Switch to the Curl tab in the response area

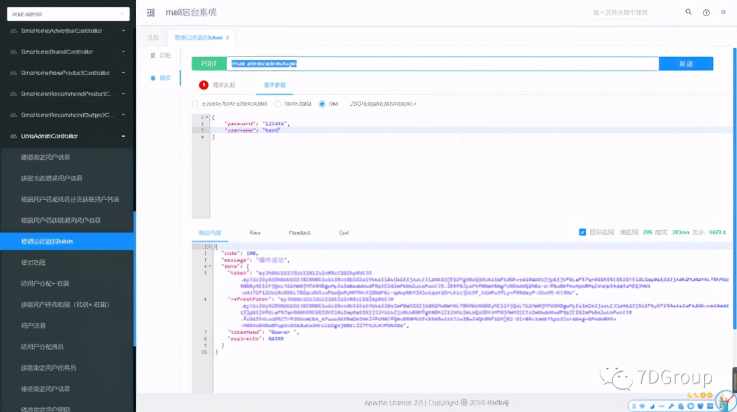(344, 232)
